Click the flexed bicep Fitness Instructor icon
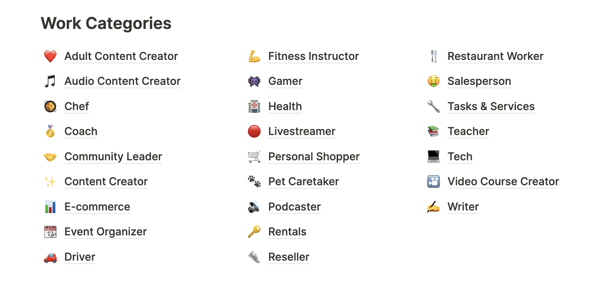Screen dimensions: 599x297 pyautogui.click(x=254, y=56)
